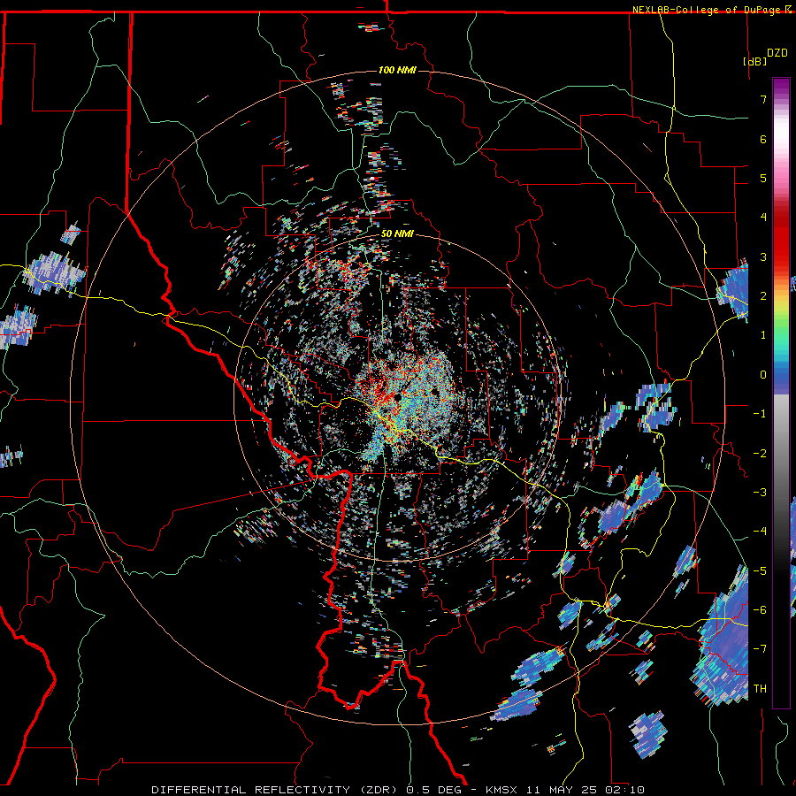Click the legend value -4
Viewport: 796px width, 796px height.
point(760,532)
